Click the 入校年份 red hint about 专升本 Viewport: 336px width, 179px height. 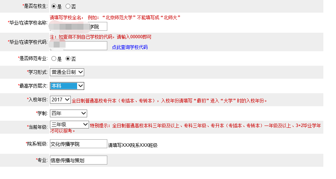(169, 101)
